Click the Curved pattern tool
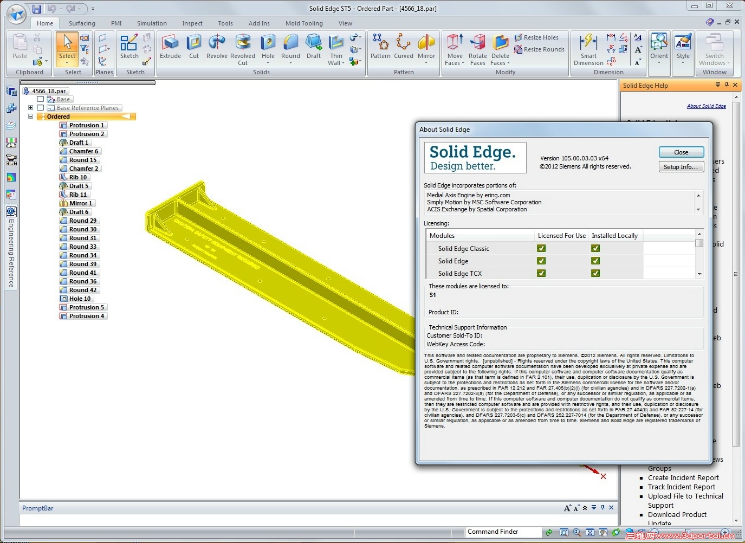 (x=404, y=47)
